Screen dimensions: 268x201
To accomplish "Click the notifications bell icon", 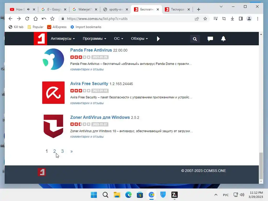I will 223,39.
